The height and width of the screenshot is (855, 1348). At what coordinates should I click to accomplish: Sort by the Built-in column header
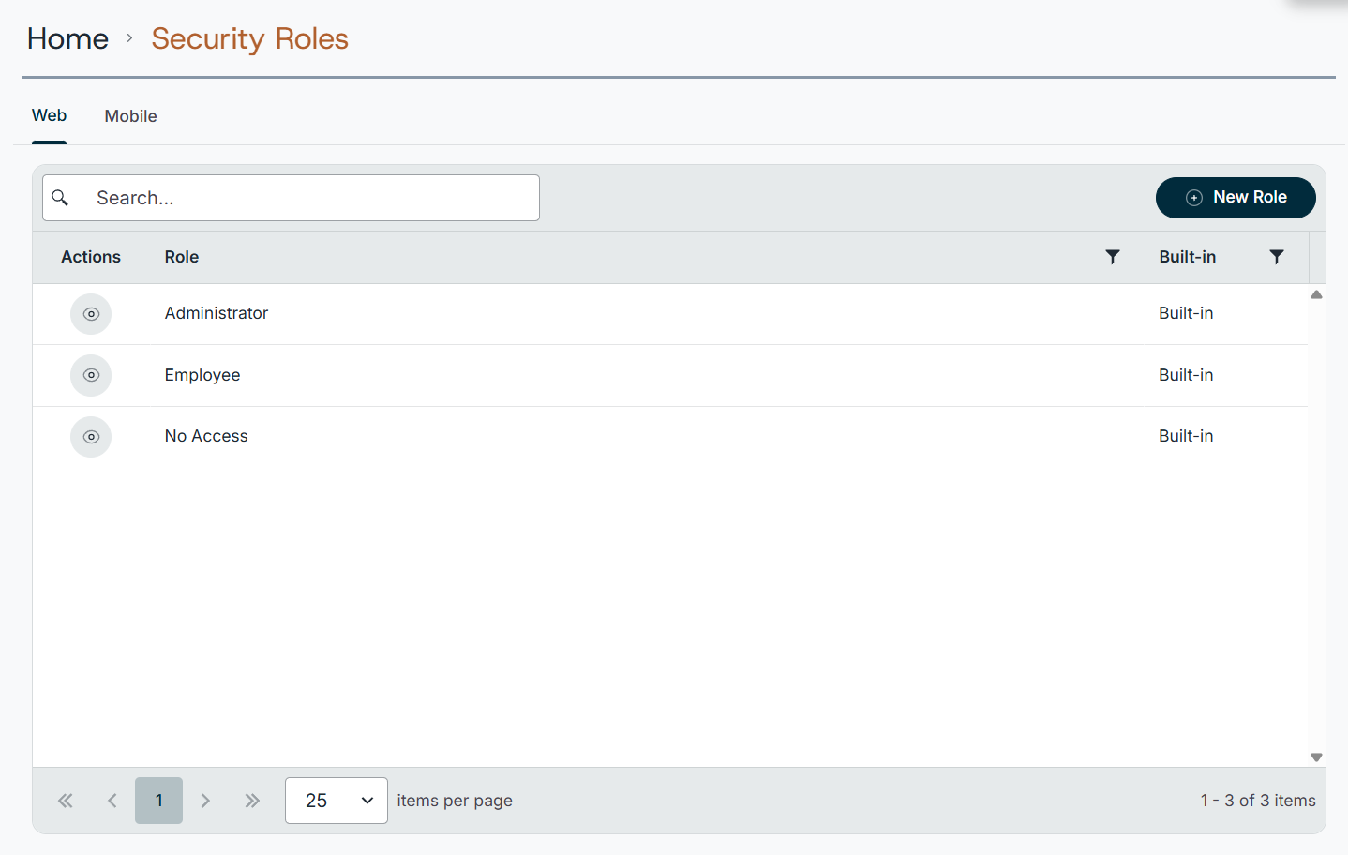[x=1188, y=257]
